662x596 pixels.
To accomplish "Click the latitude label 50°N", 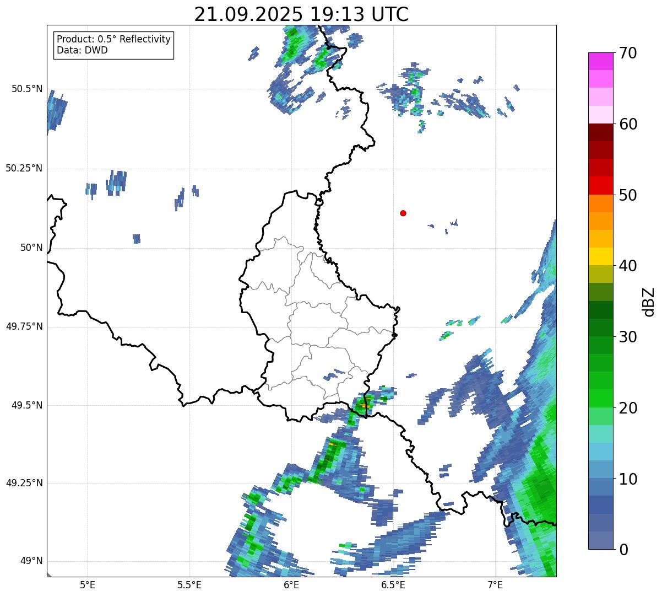I will (31, 248).
